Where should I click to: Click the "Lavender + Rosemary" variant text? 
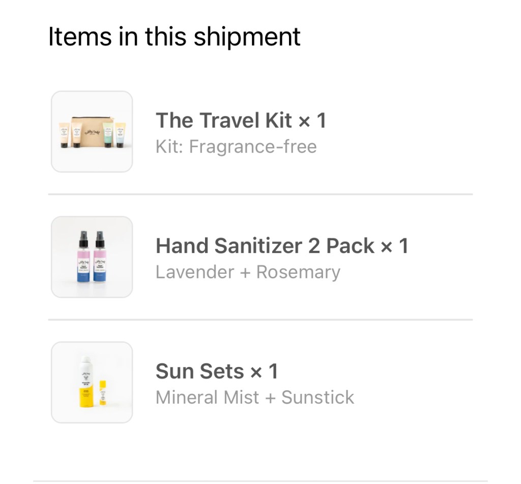[248, 272]
